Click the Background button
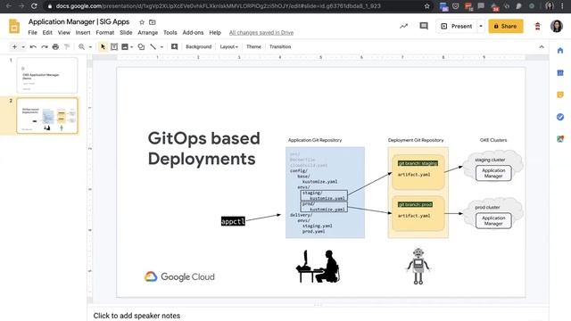Screen dimensions: 571x321 coord(198,46)
